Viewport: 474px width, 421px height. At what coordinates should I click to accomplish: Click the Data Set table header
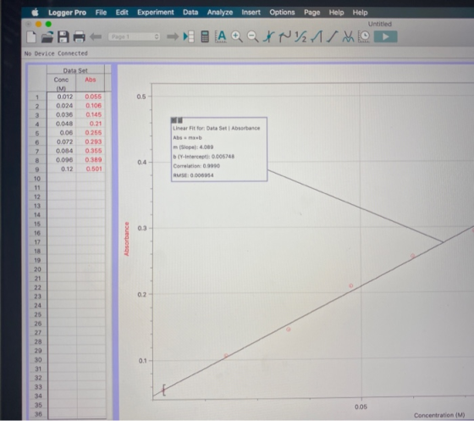[x=75, y=70]
